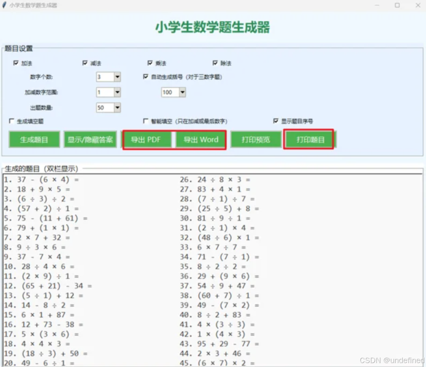The width and height of the screenshot is (426, 367).
Task: Turn off the 除法 (division) checkbox
Action: (215, 63)
